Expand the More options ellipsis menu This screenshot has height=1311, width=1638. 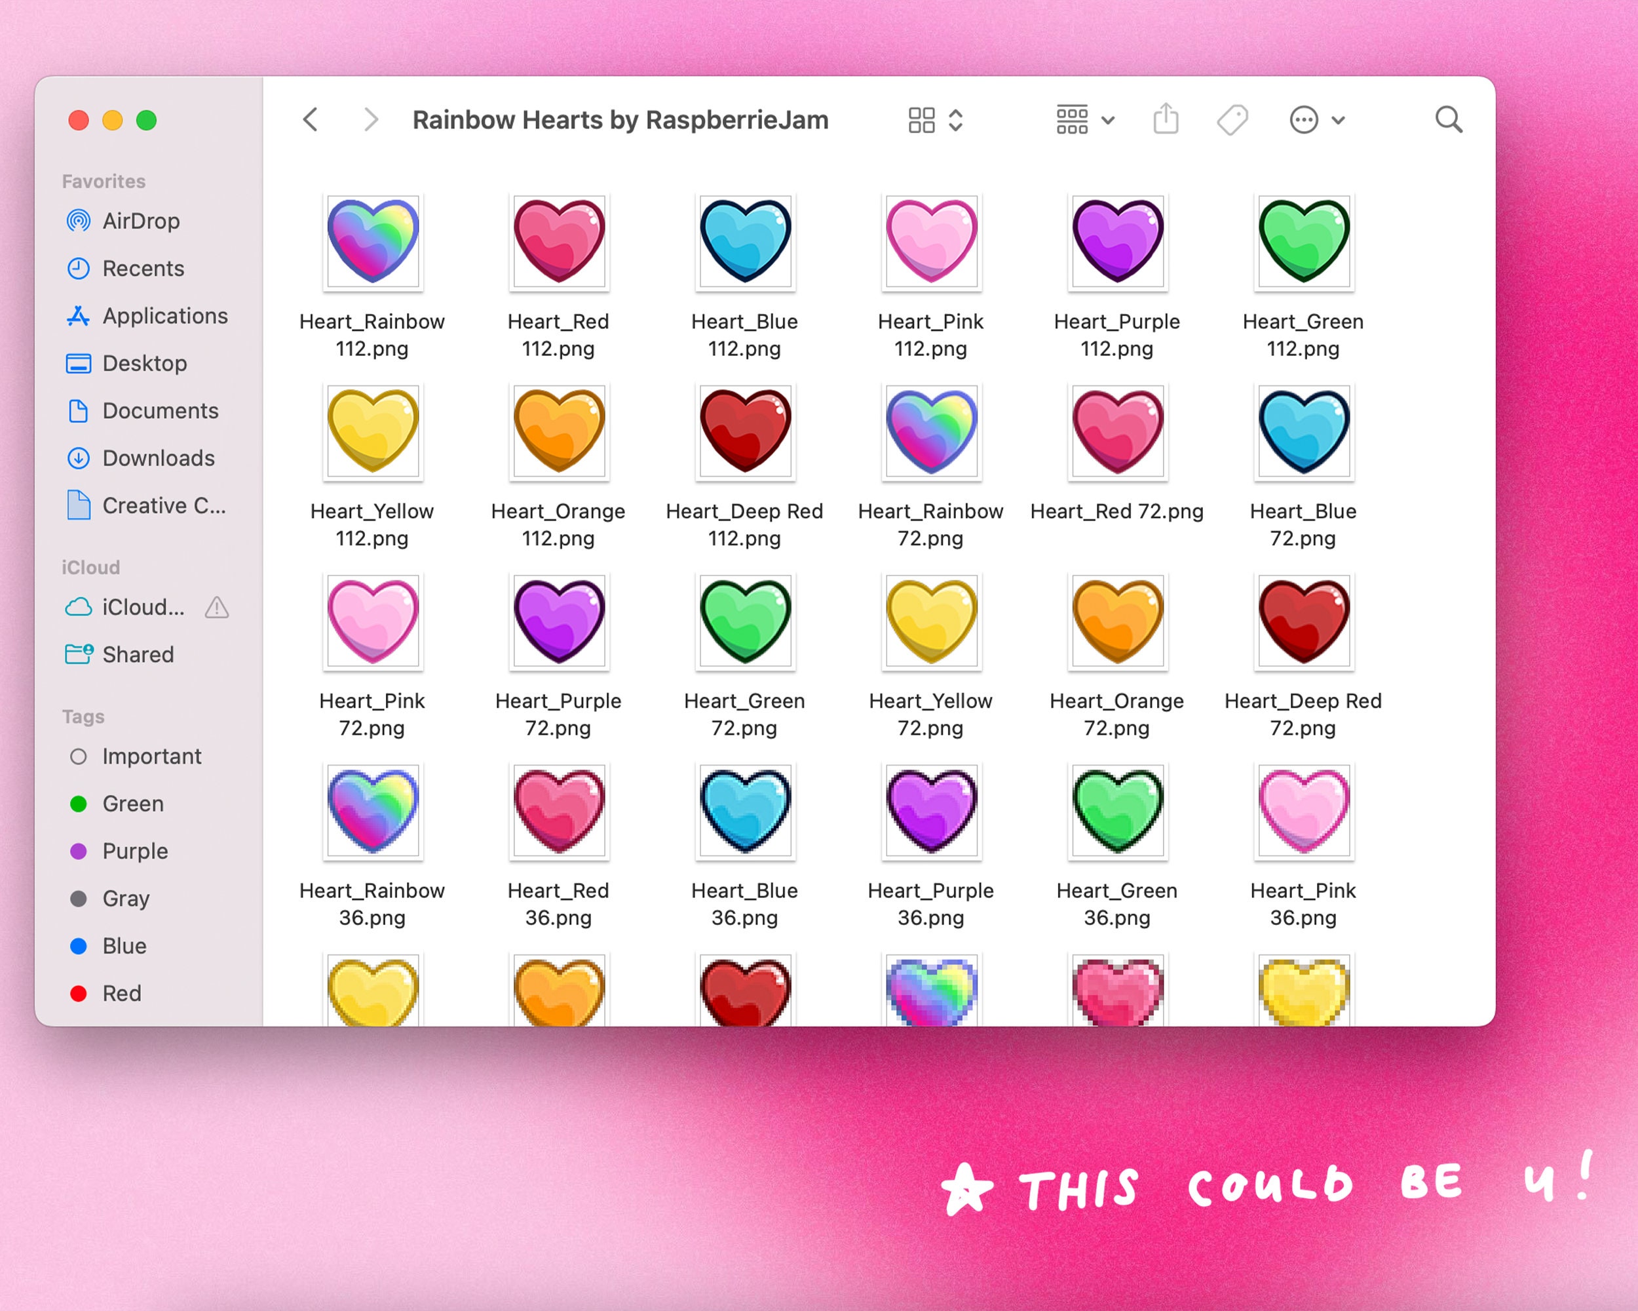pyautogui.click(x=1305, y=119)
